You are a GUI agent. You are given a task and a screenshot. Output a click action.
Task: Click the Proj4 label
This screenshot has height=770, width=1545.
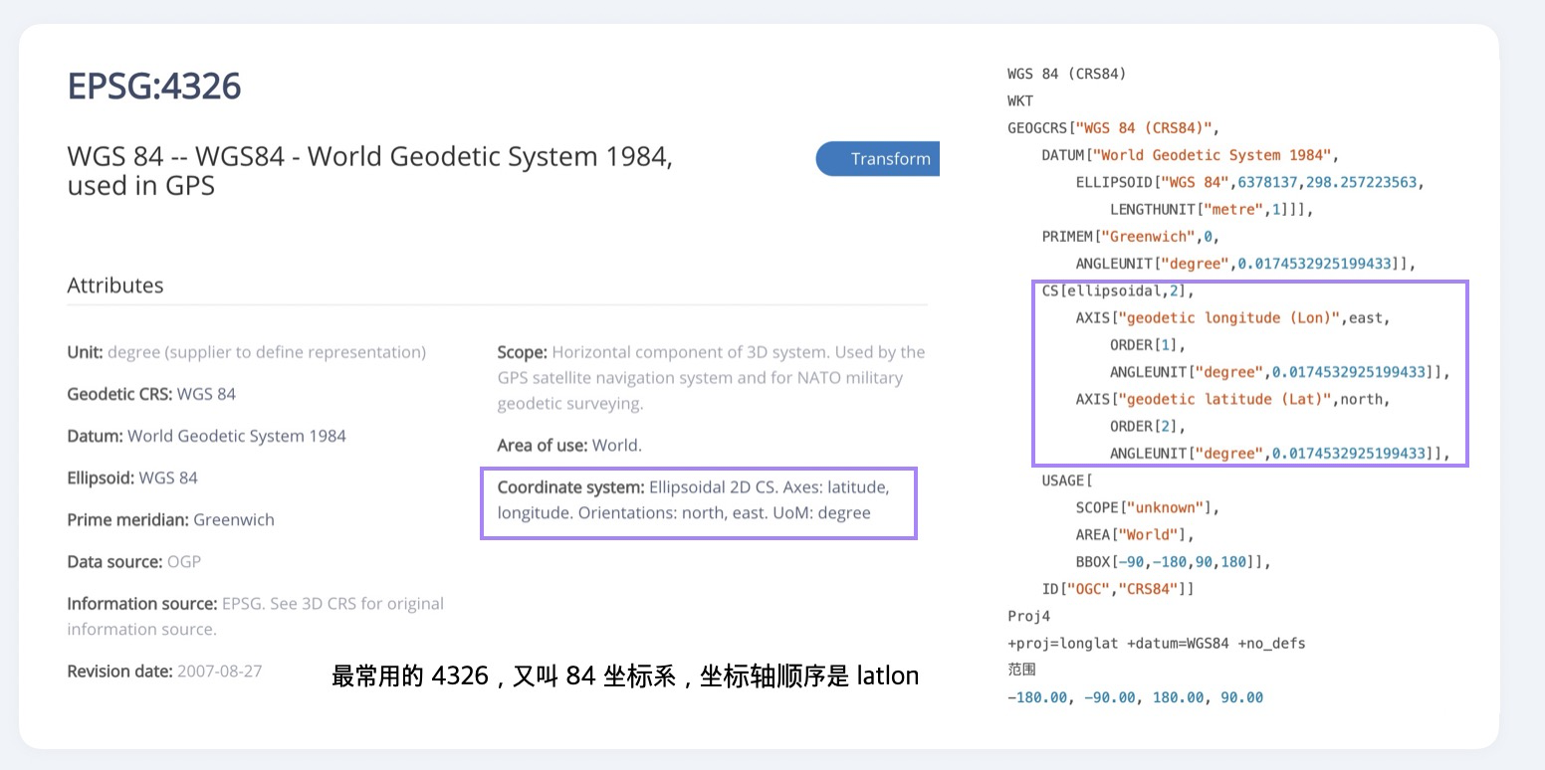click(1028, 616)
